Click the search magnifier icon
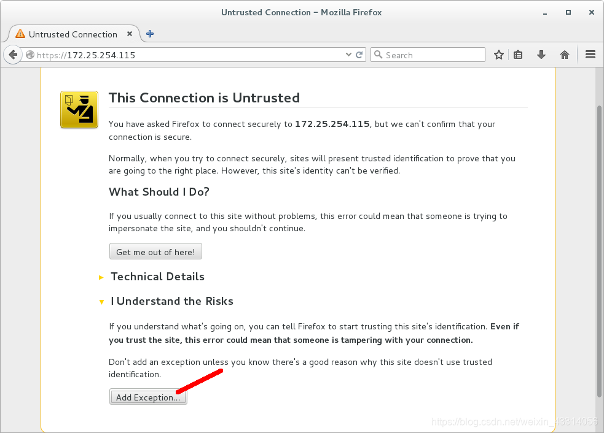604x433 pixels. click(x=378, y=55)
